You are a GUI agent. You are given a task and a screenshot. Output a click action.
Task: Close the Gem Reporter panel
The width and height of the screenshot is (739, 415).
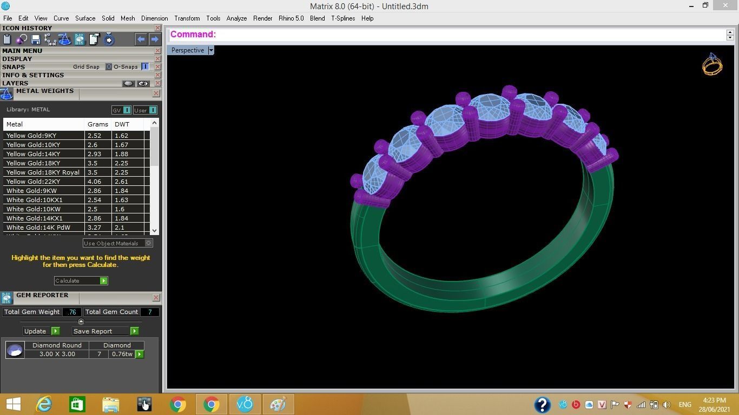[156, 298]
